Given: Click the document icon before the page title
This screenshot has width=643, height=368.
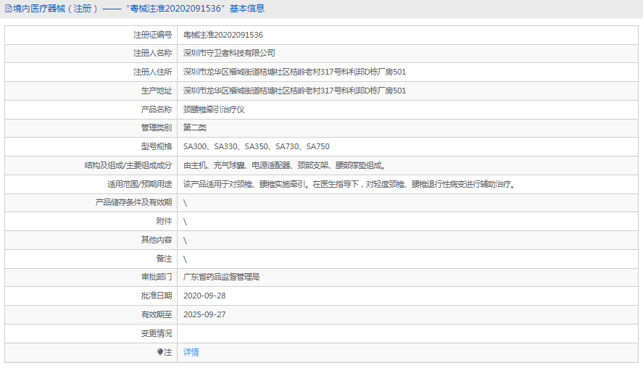Looking at the screenshot, I should (8, 9).
